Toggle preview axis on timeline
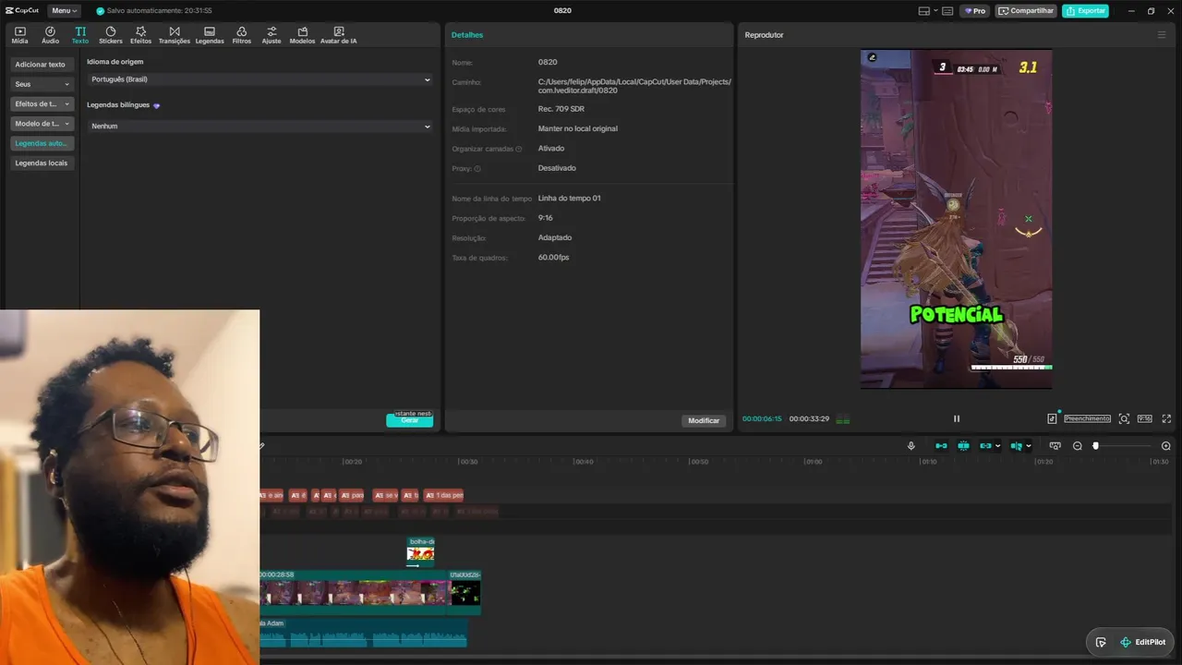Viewport: 1182px width, 665px height. pyautogui.click(x=1017, y=446)
